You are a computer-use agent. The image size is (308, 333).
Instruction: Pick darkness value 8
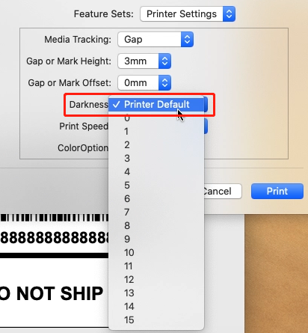[x=156, y=226]
